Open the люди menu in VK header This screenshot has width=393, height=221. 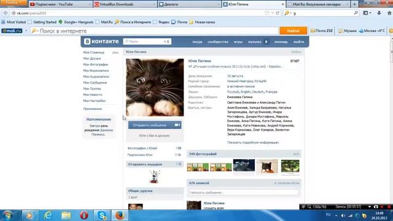click(197, 42)
